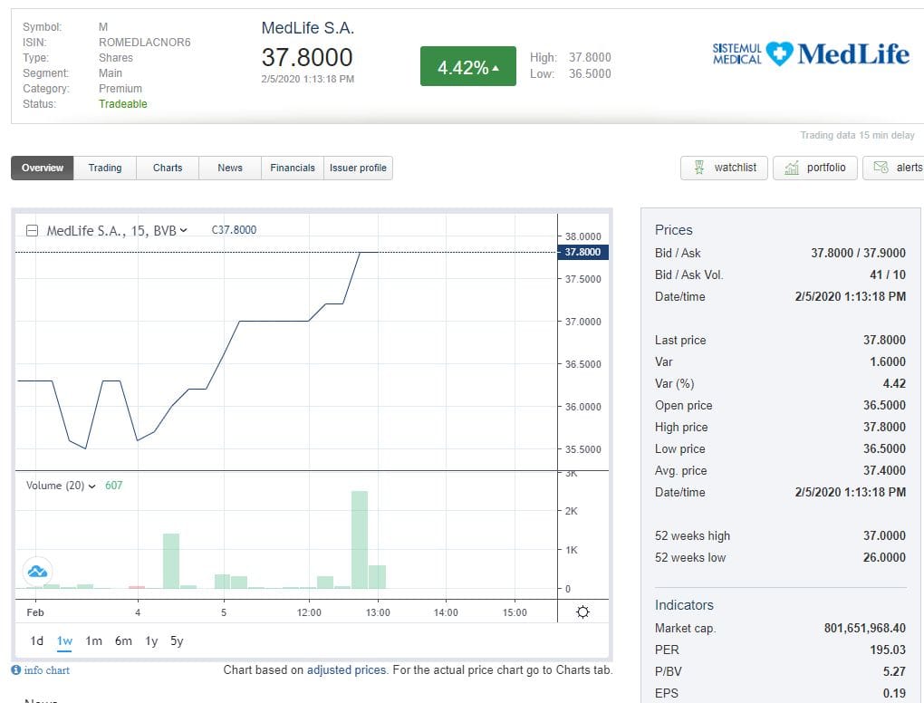This screenshot has width=924, height=703.
Task: Click the Tradeable status text
Action: pyautogui.click(x=122, y=103)
